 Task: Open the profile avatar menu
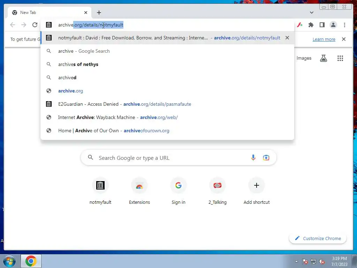point(333,25)
